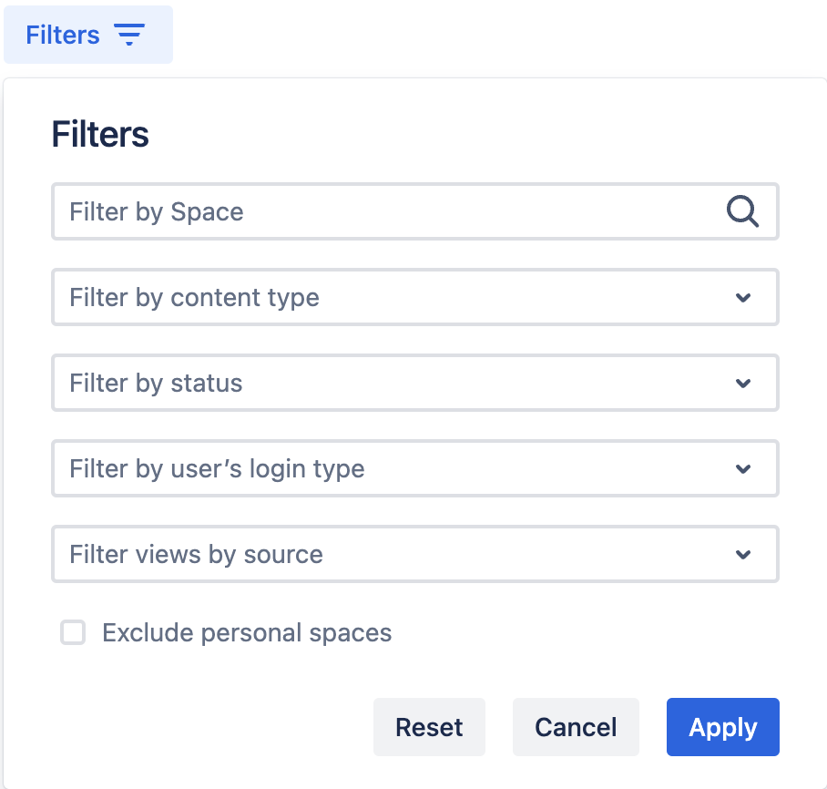Click the views by source chevron arrow
Image resolution: width=827 pixels, height=789 pixels.
pos(743,555)
